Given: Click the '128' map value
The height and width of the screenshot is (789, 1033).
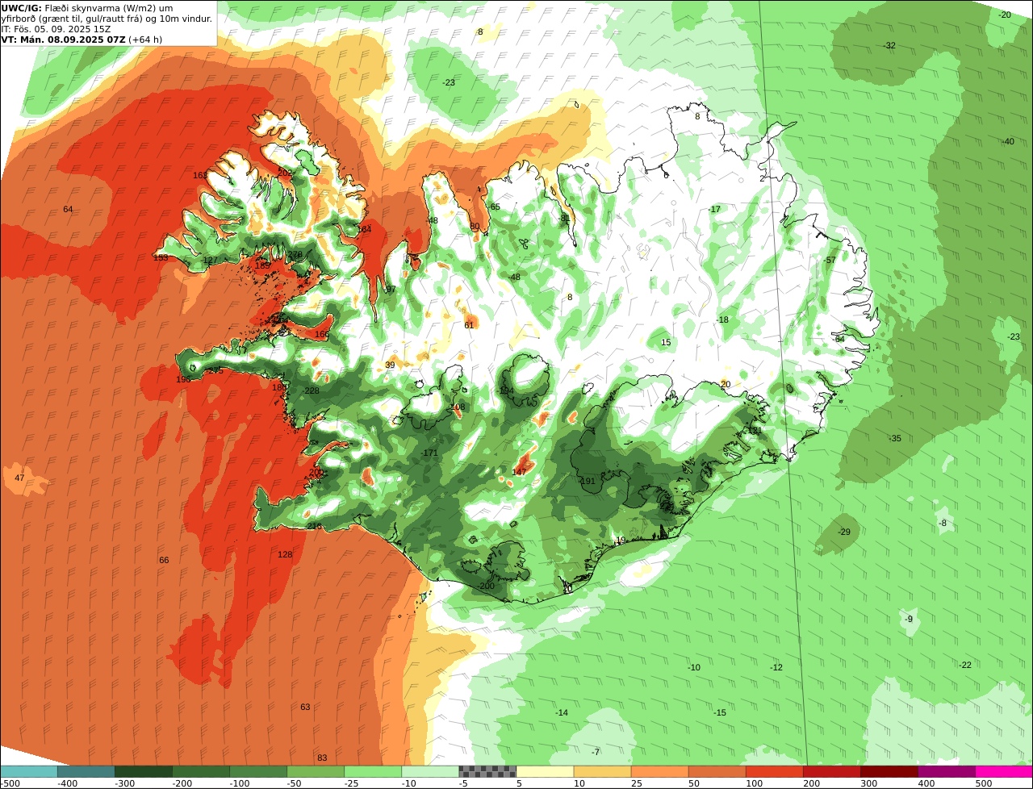Looking at the screenshot, I should pos(285,555).
